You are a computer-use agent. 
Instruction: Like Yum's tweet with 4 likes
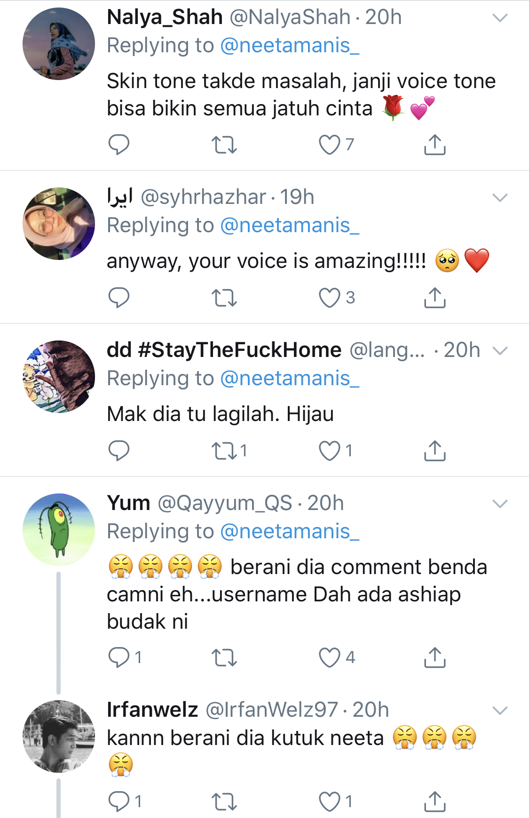329,657
